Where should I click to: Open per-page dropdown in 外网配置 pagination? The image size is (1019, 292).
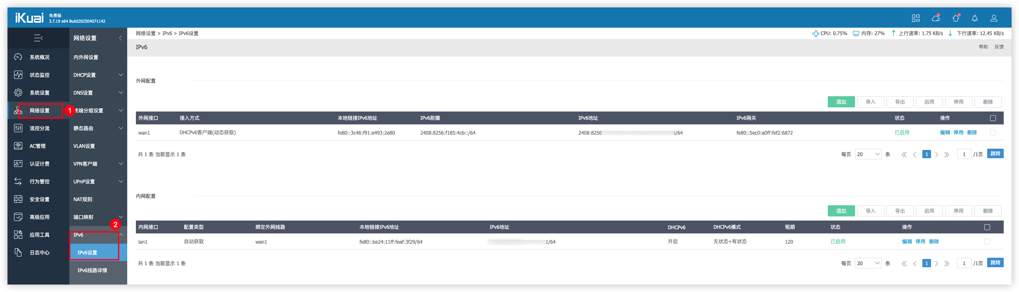pos(868,154)
